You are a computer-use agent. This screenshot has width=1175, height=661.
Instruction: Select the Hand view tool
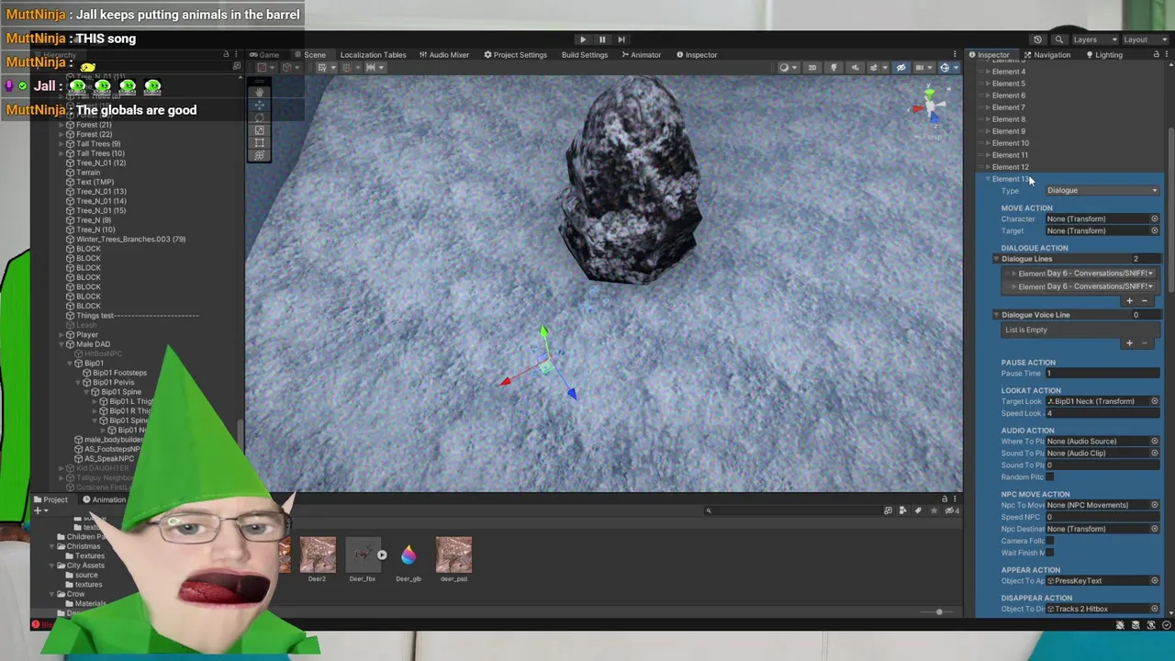click(x=259, y=92)
